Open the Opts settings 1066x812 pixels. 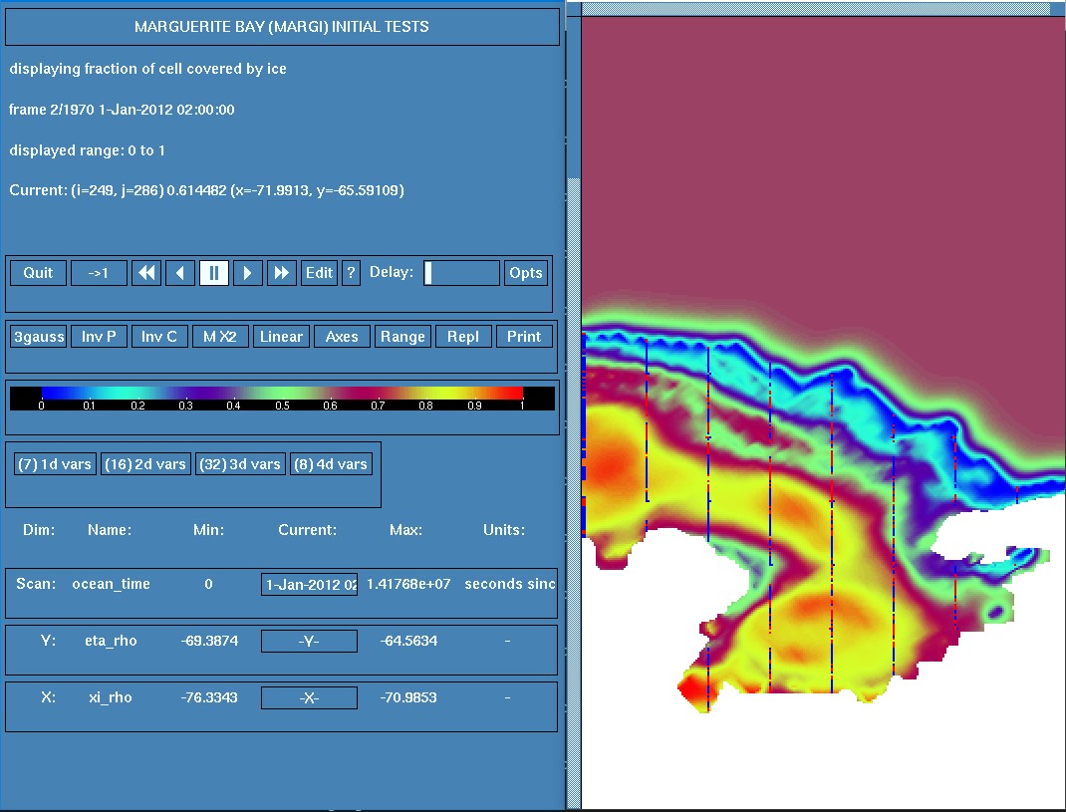point(525,273)
